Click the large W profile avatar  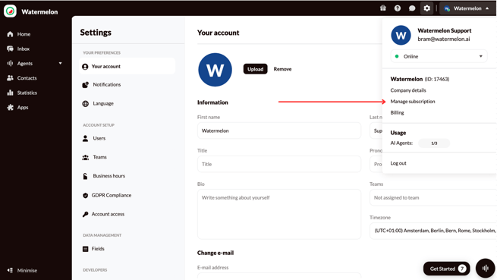pyautogui.click(x=215, y=70)
